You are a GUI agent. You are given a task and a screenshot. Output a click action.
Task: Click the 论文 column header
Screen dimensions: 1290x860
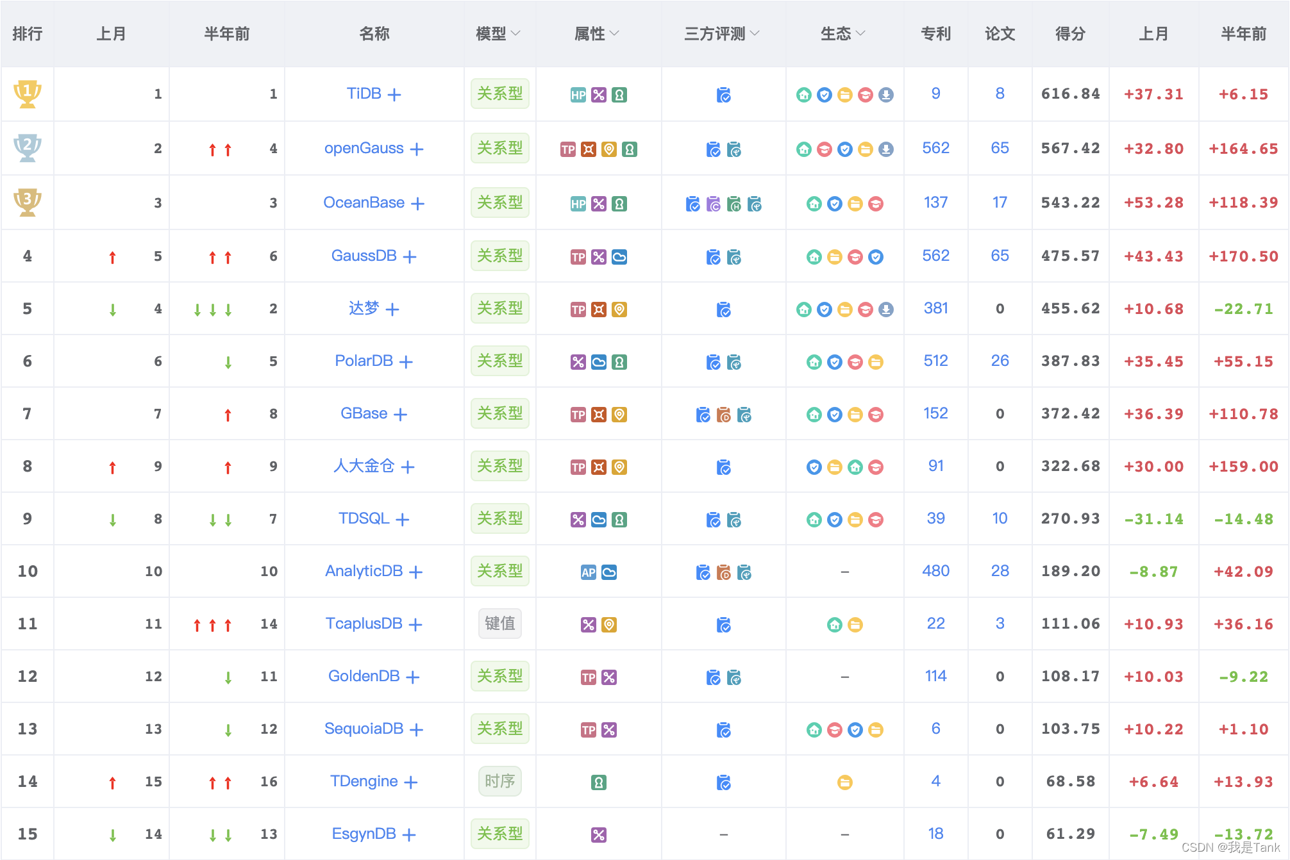pyautogui.click(x=1000, y=33)
